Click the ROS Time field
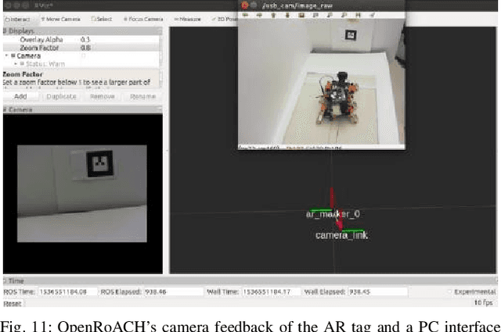This screenshot has height=332, width=501. [x=68, y=292]
